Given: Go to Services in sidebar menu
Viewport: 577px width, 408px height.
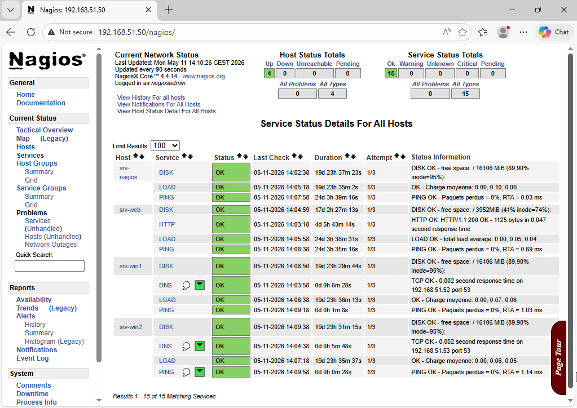Looking at the screenshot, I should pyautogui.click(x=30, y=156).
